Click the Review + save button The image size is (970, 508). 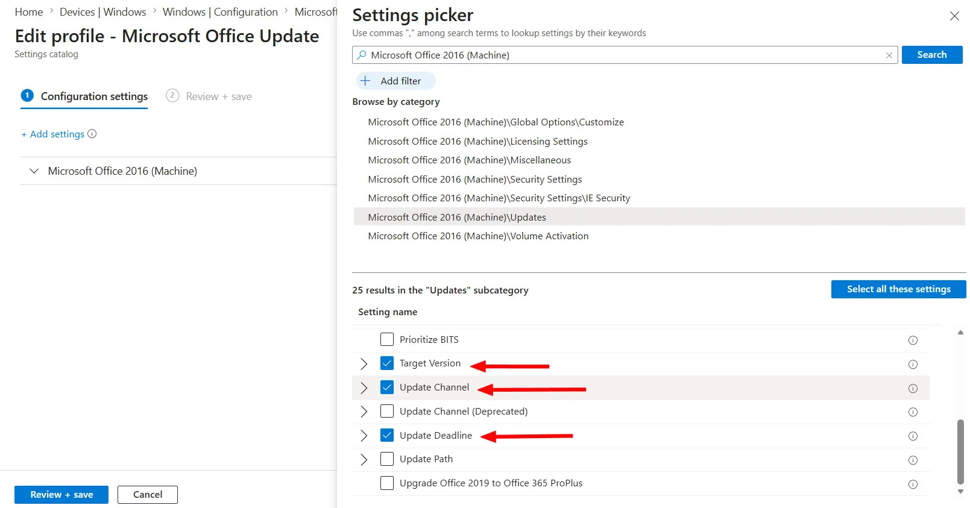(61, 495)
